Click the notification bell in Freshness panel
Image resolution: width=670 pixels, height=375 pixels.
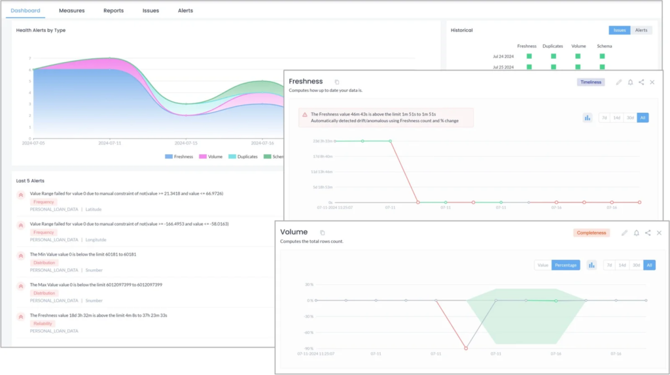click(630, 82)
